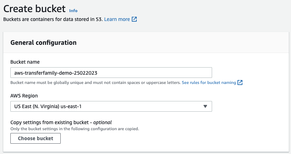Click external link icon after bucket naming rules
Viewport: 291px width, 154px height.
[x=240, y=83]
